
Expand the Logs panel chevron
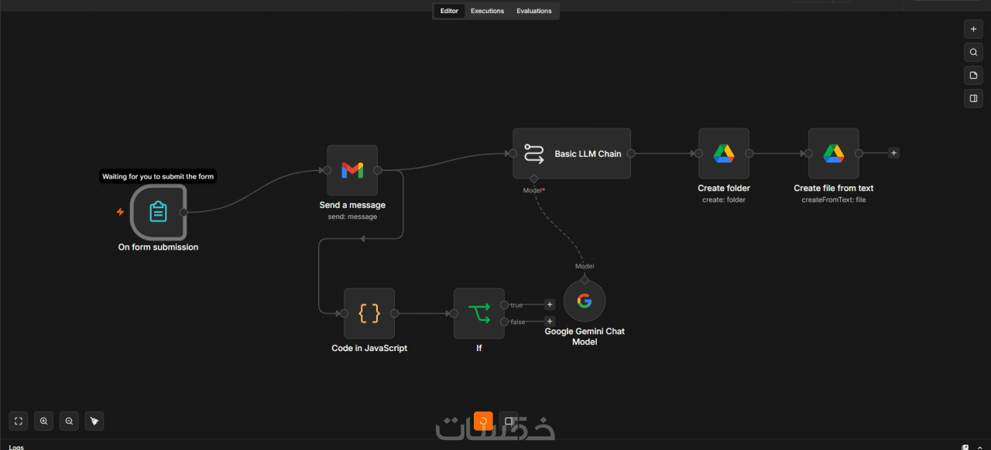(x=980, y=447)
